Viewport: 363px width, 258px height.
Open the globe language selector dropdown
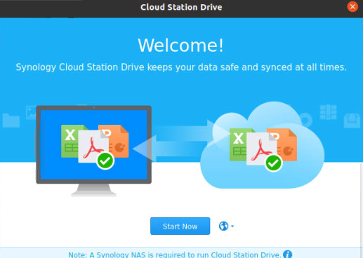click(226, 226)
